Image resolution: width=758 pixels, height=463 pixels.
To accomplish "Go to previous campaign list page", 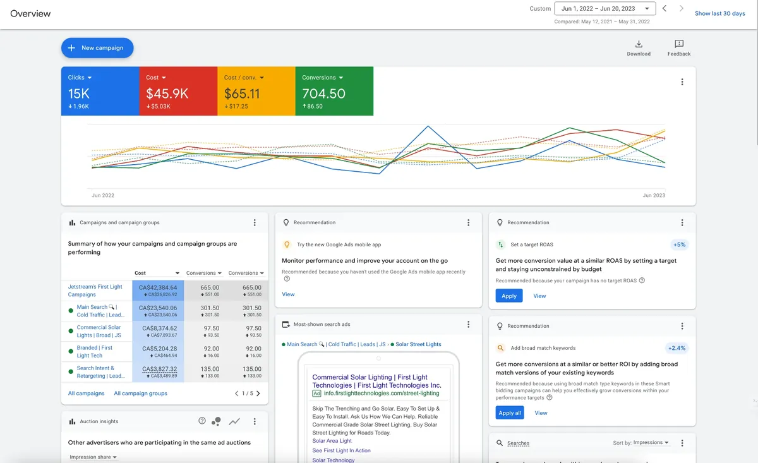I will pos(236,394).
